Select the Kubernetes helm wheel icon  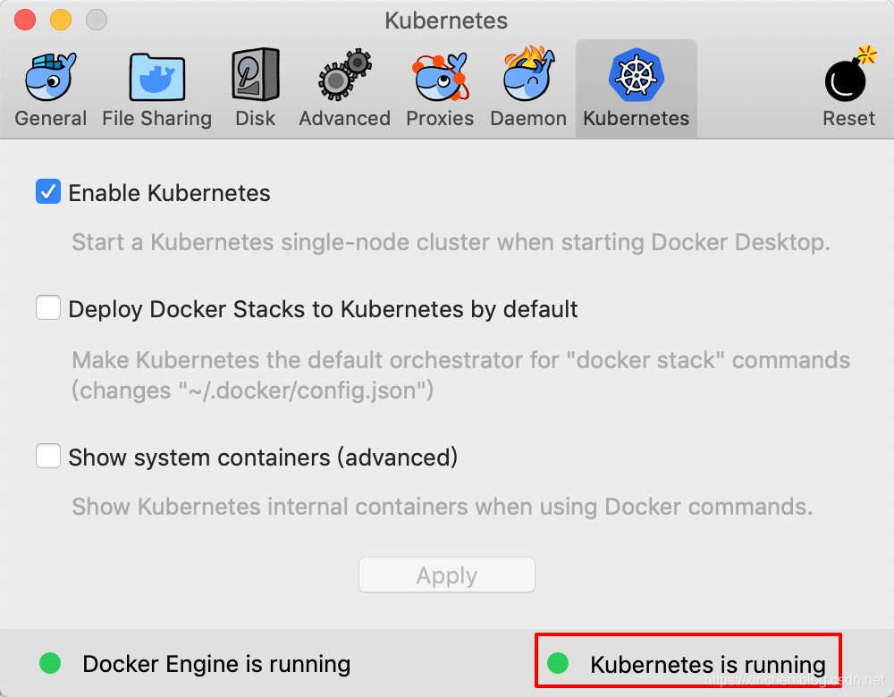(x=636, y=75)
